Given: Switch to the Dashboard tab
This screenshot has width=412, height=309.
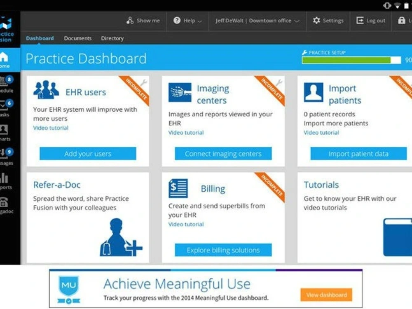Looking at the screenshot, I should pyautogui.click(x=40, y=38).
